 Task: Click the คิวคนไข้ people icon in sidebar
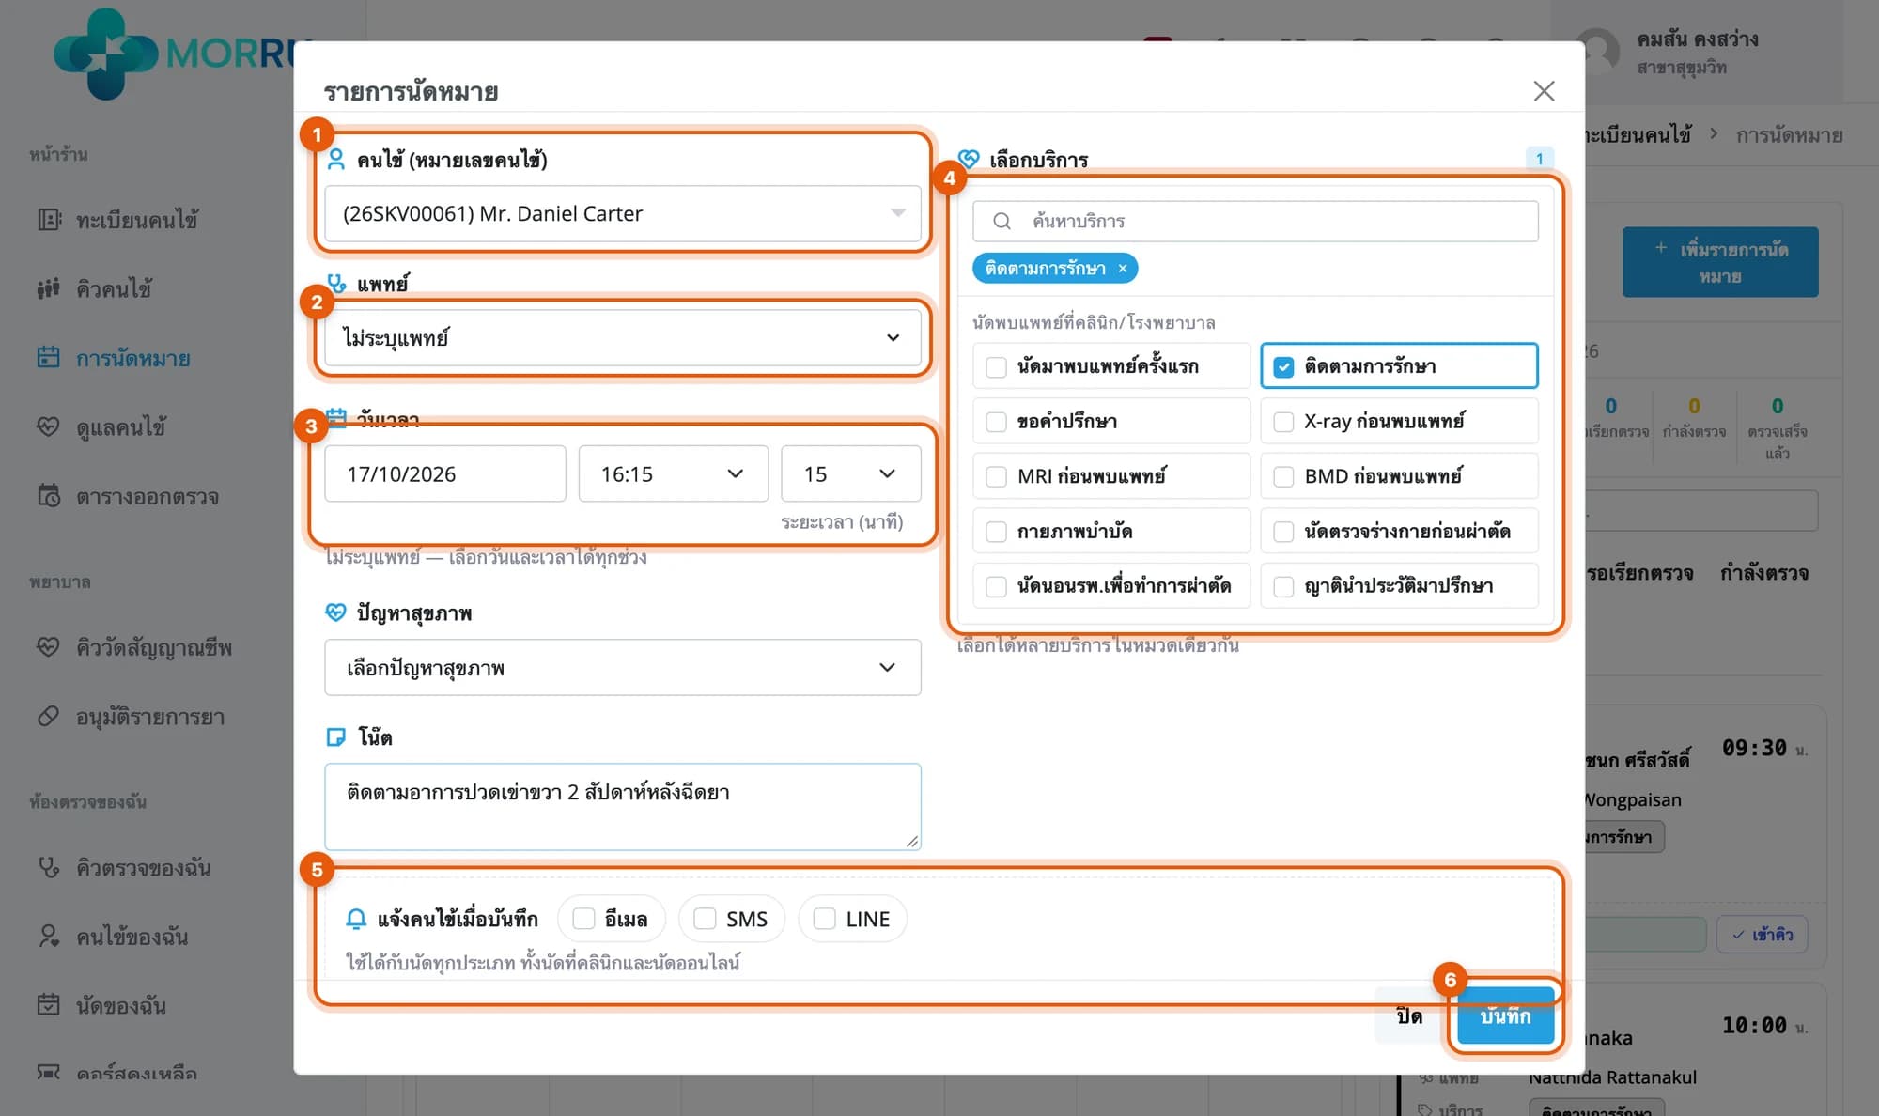[x=49, y=288]
